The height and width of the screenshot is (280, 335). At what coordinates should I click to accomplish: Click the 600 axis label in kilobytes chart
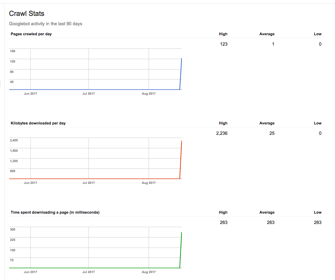[12, 171]
